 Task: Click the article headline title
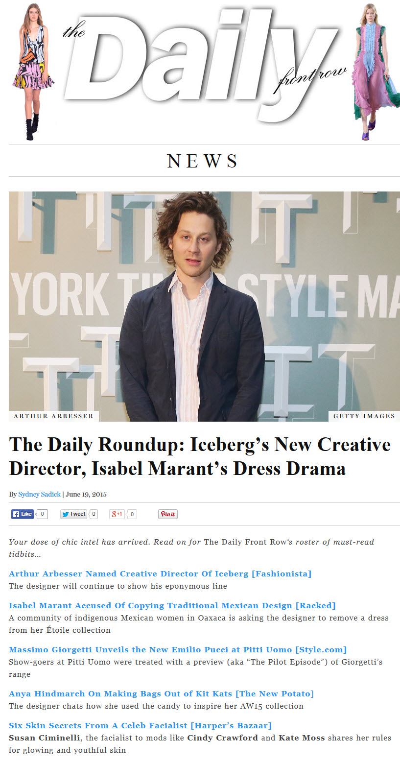[x=200, y=456]
